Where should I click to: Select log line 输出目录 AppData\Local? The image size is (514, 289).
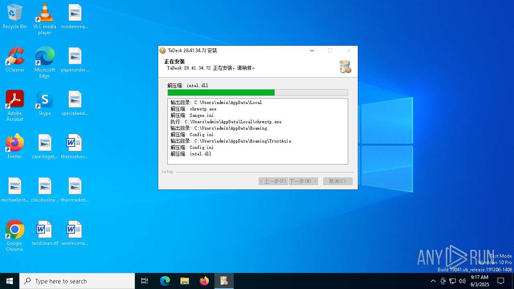point(216,102)
